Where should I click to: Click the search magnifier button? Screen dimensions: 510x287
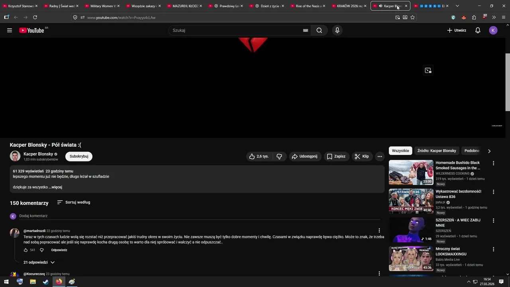(x=319, y=30)
